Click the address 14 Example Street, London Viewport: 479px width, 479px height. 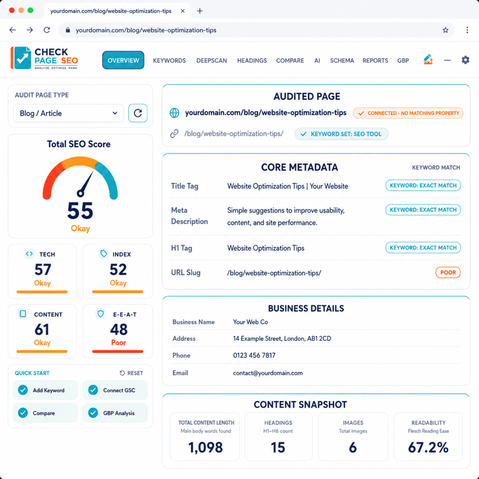[282, 338]
